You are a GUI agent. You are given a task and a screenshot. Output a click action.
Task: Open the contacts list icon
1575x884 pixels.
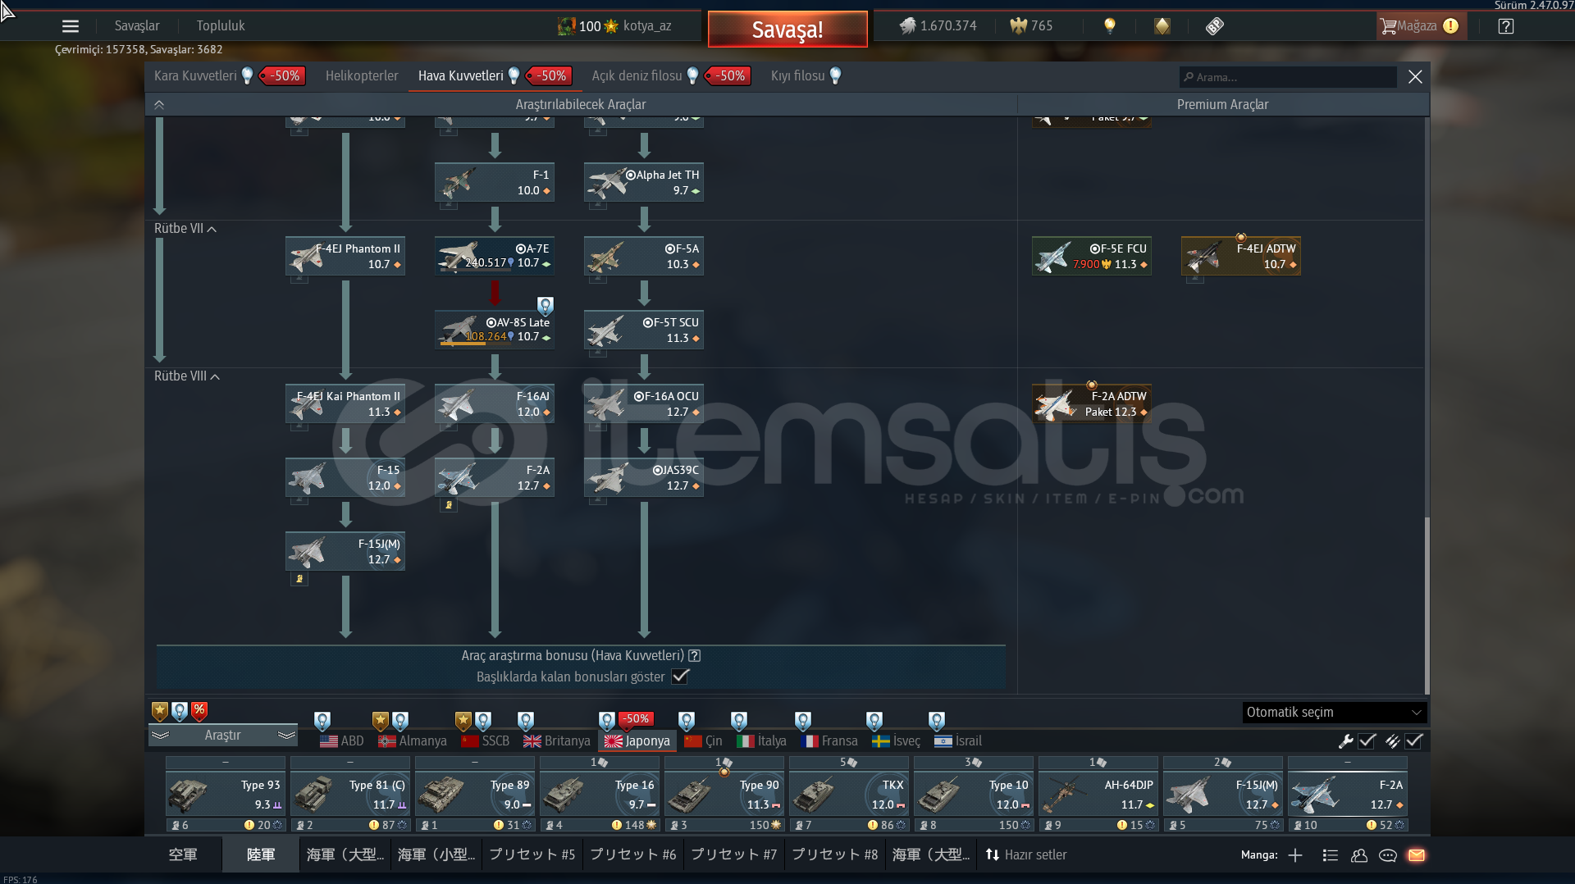coord(1331,855)
